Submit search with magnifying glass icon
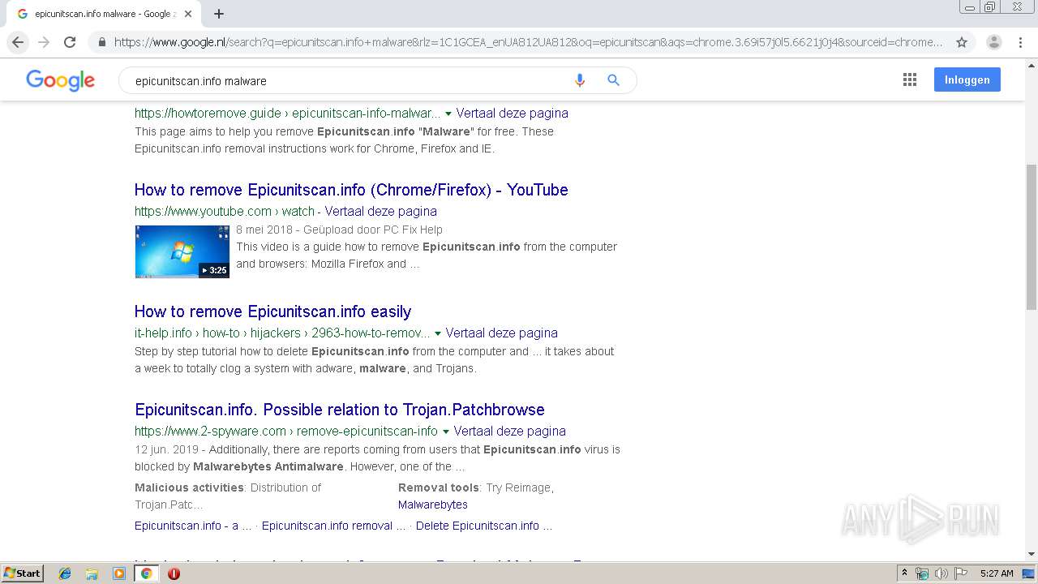Image resolution: width=1038 pixels, height=584 pixels. 614,80
